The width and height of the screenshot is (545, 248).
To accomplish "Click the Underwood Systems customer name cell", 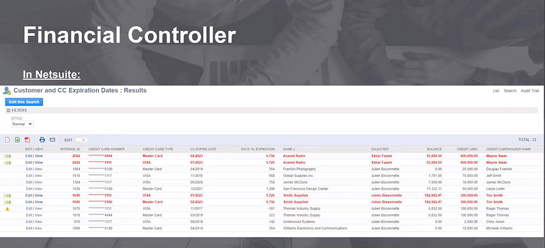I will 300,222.
